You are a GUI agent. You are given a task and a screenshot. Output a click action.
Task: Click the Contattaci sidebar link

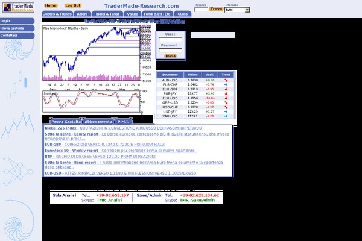[x=17, y=36]
